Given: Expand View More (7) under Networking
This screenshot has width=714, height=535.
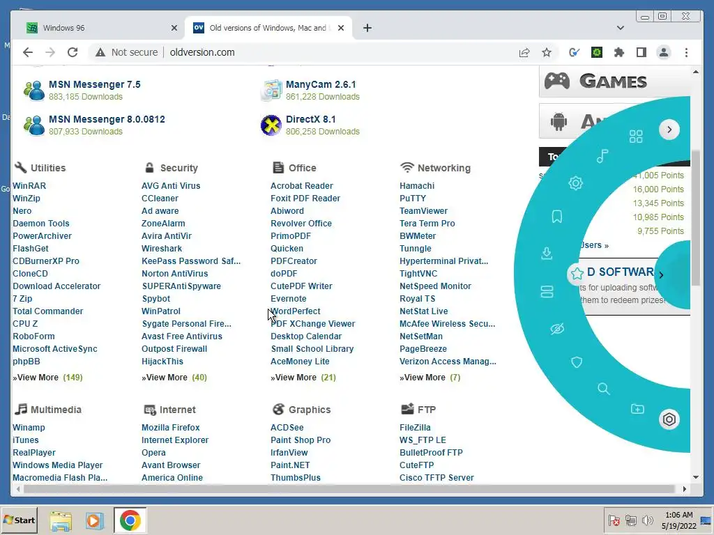Looking at the screenshot, I should pyautogui.click(x=430, y=377).
